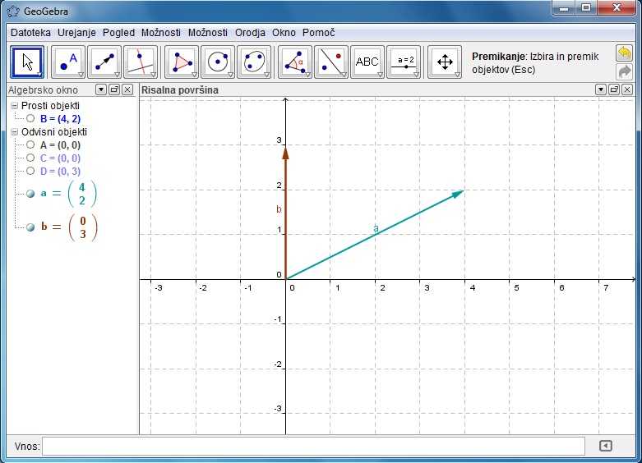The width and height of the screenshot is (642, 463).
Task: Click the undo arrow button
Action: pyautogui.click(x=625, y=53)
